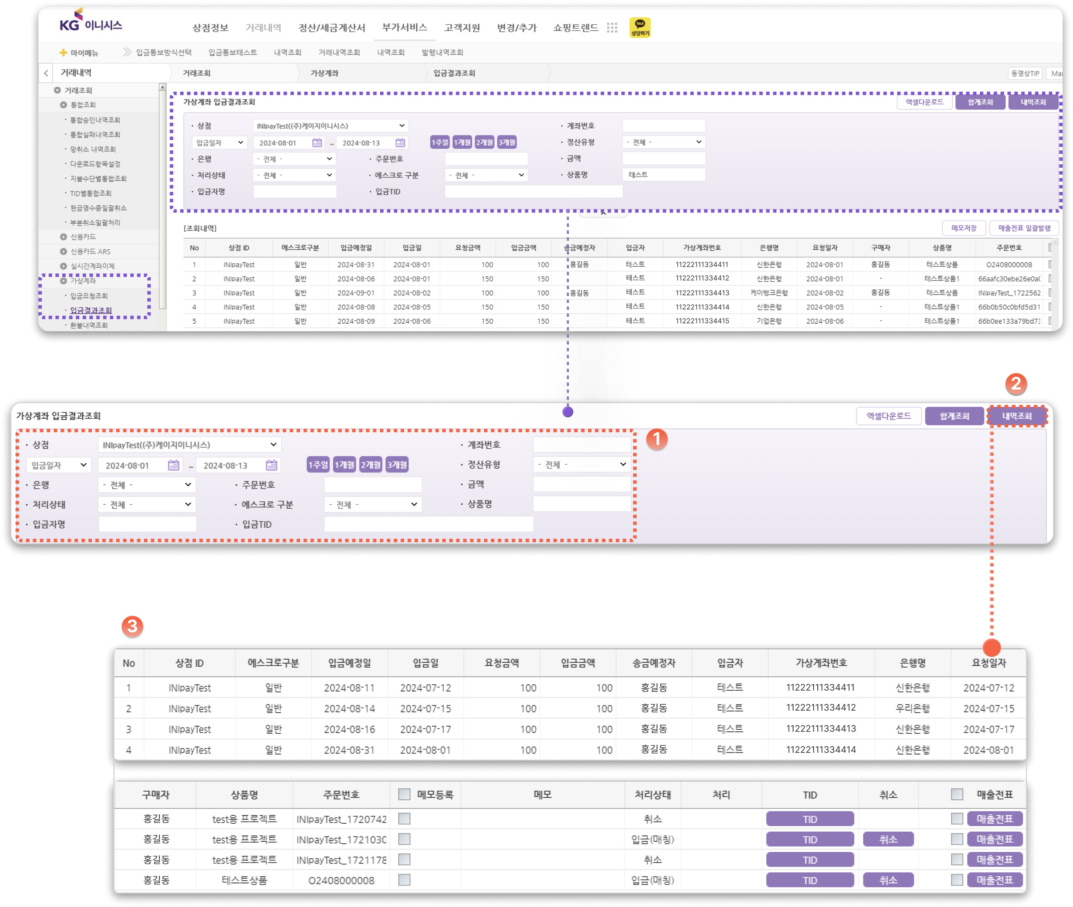Open the 정산유형 dropdown in enlarged panel
Screen dimensions: 1073x907
coord(582,464)
